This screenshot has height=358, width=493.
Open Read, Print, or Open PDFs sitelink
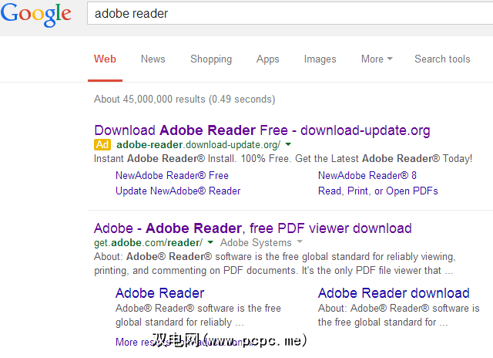coord(378,191)
